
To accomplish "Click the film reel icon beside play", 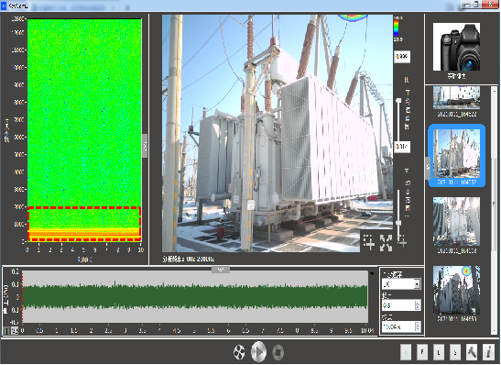I will 239,352.
